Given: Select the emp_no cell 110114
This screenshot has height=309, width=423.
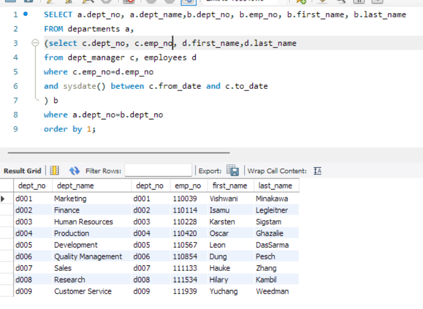Looking at the screenshot, I should click(x=189, y=210).
